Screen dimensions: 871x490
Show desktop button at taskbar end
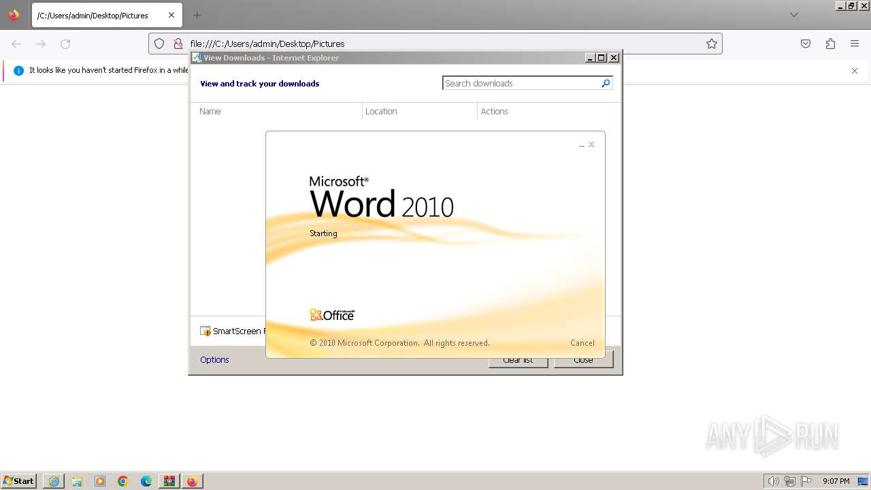click(864, 481)
